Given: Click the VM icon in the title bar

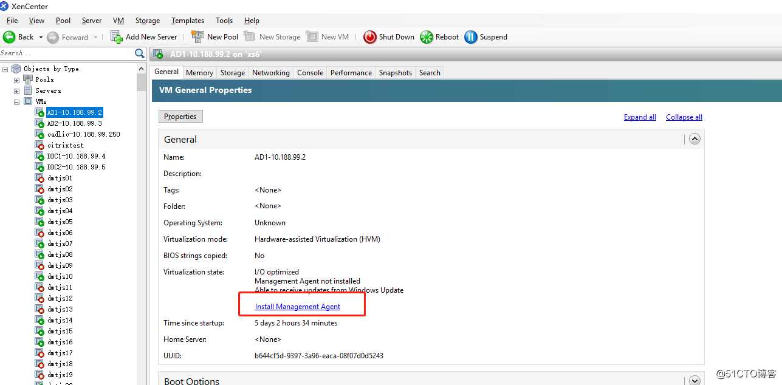Looking at the screenshot, I should tap(159, 54).
